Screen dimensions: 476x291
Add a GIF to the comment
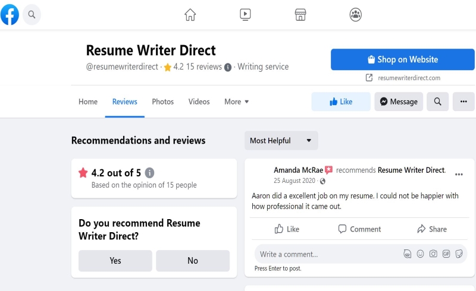(x=446, y=254)
